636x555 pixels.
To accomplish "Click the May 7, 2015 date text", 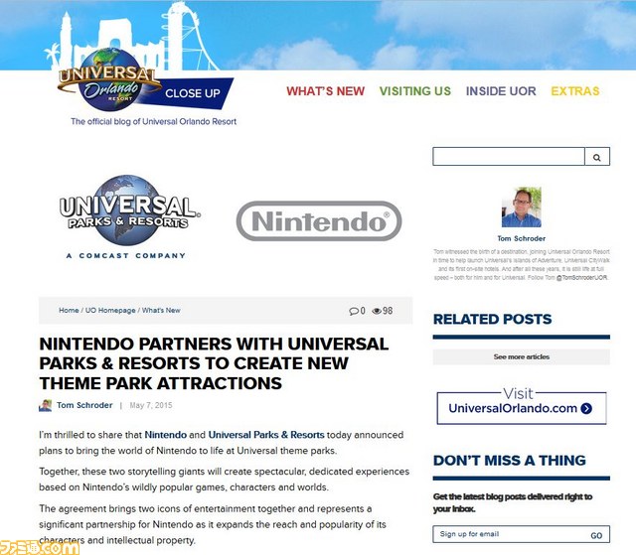I will click(x=151, y=405).
